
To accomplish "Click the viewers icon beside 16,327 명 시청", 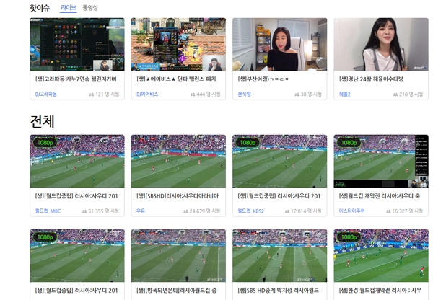I will point(388,211).
